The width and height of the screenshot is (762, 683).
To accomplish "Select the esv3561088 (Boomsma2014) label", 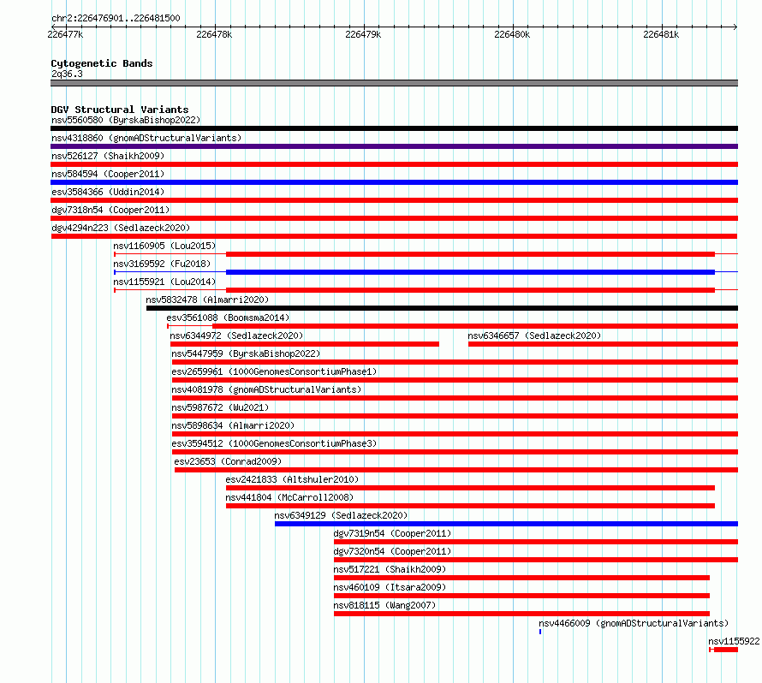I will pyautogui.click(x=228, y=318).
